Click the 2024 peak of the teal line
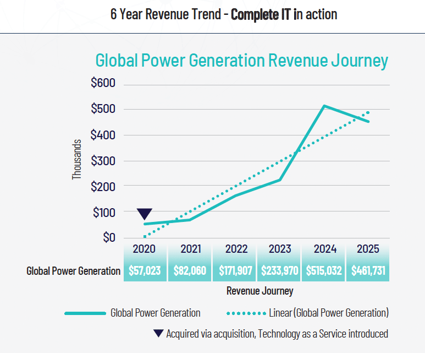Viewport: 425px width, 353px height. click(324, 106)
